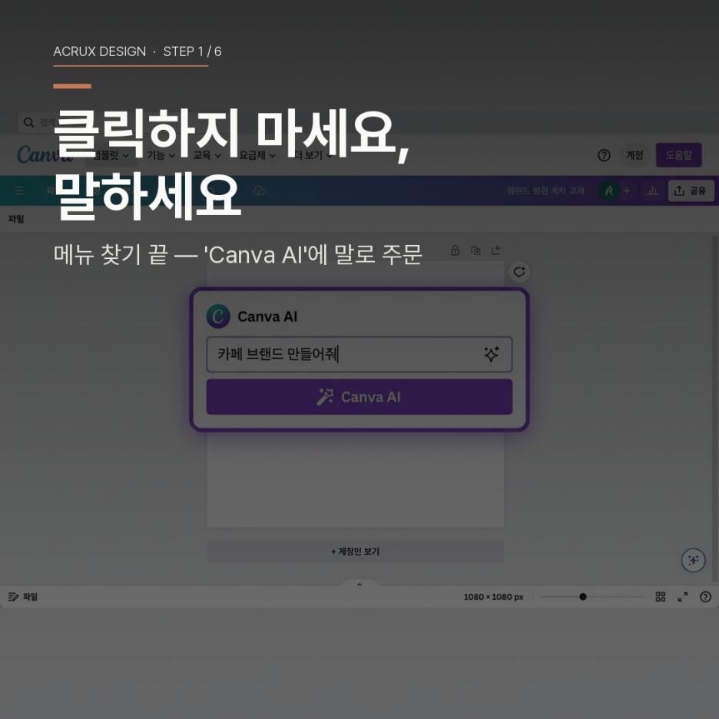Expand the 요금제 dropdown menu
This screenshot has width=719, height=719.
point(257,155)
